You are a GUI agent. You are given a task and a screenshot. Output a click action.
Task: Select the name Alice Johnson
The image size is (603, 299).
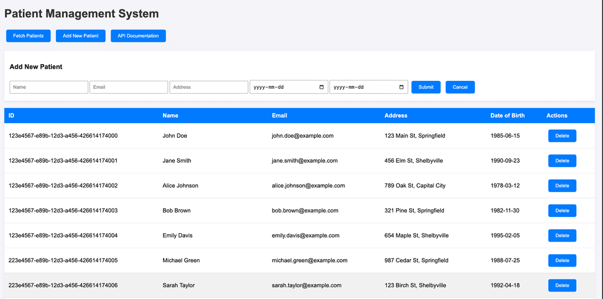click(180, 186)
